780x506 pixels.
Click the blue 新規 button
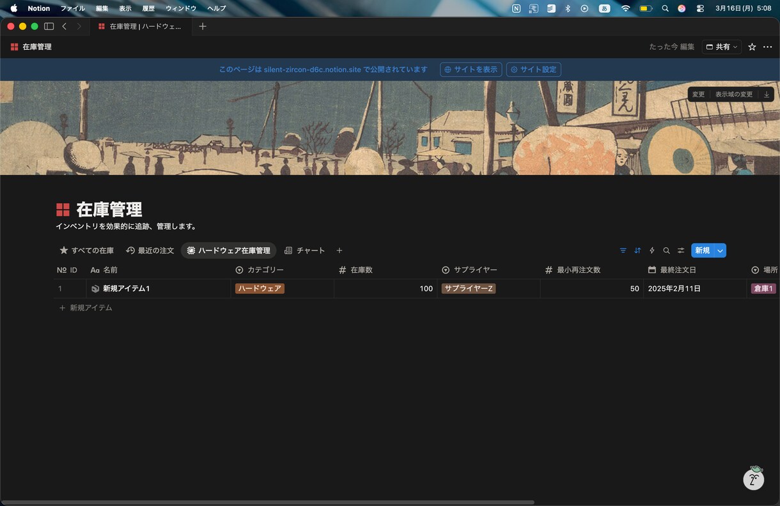[x=703, y=250]
